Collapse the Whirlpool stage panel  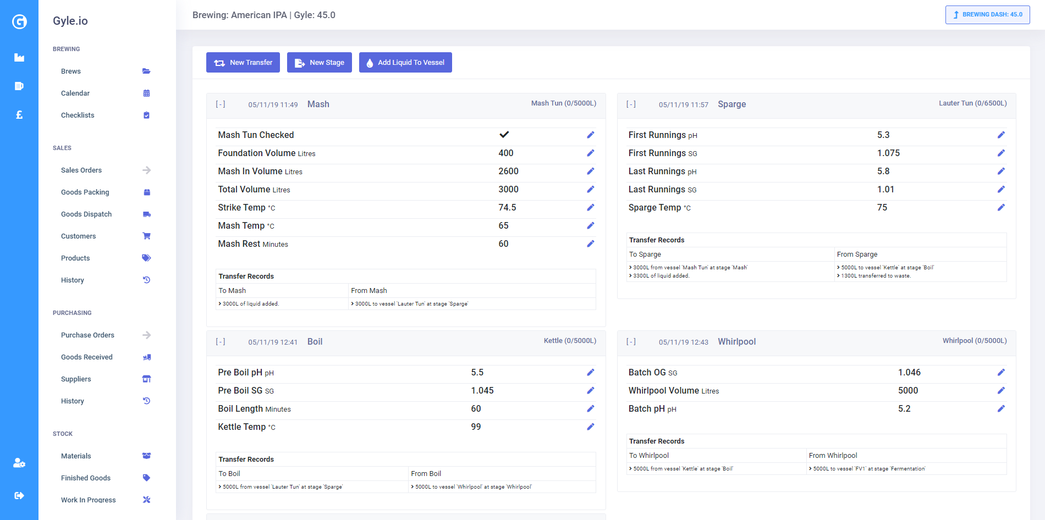631,341
